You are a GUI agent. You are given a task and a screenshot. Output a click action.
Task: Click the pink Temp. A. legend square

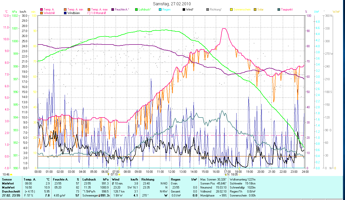coord(41,10)
